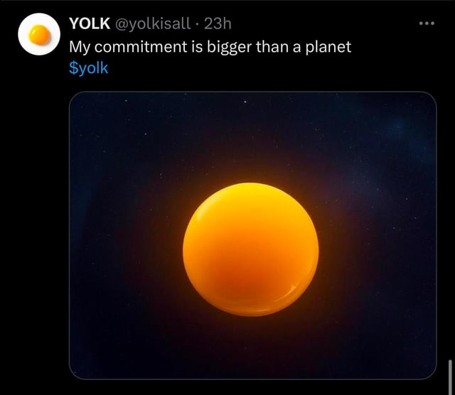The width and height of the screenshot is (455, 395).
Task: Click the yellow yolk center of the avatar
Action: (x=40, y=34)
